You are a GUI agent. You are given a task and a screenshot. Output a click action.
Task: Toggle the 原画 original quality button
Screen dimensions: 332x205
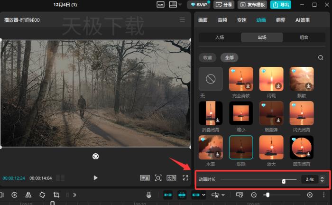point(145,177)
